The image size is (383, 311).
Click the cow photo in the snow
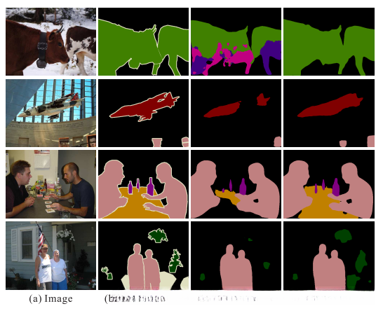tap(51, 41)
